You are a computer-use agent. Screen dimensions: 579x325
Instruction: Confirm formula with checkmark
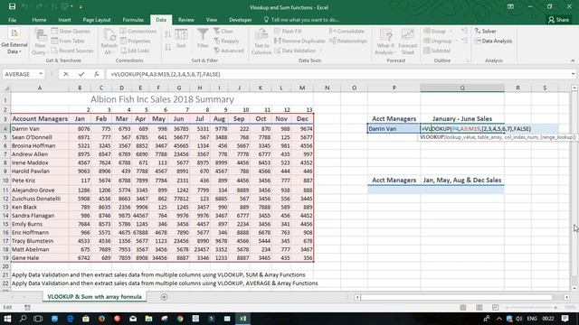click(81, 74)
